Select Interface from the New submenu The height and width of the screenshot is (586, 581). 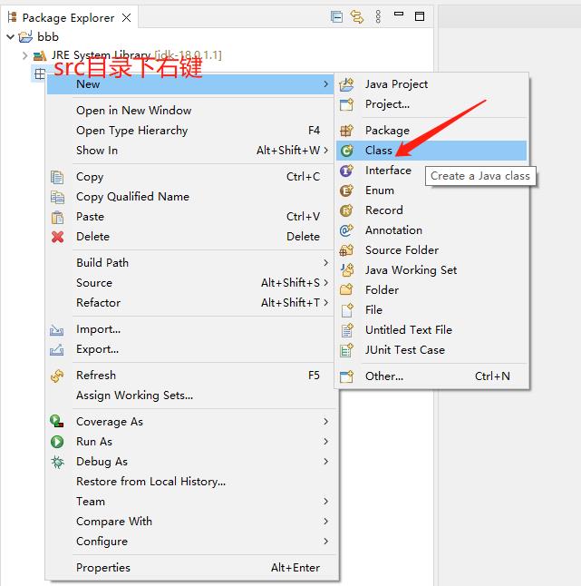pyautogui.click(x=431, y=171)
